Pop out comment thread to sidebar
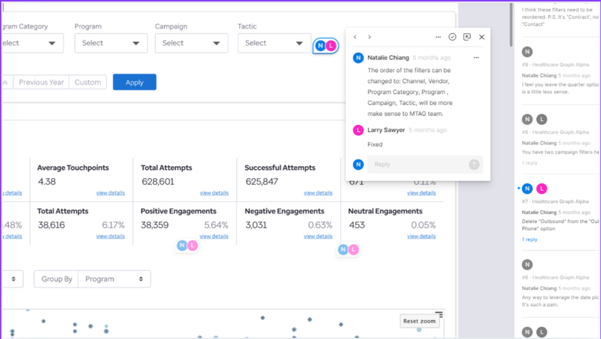The height and width of the screenshot is (339, 601). click(x=467, y=37)
